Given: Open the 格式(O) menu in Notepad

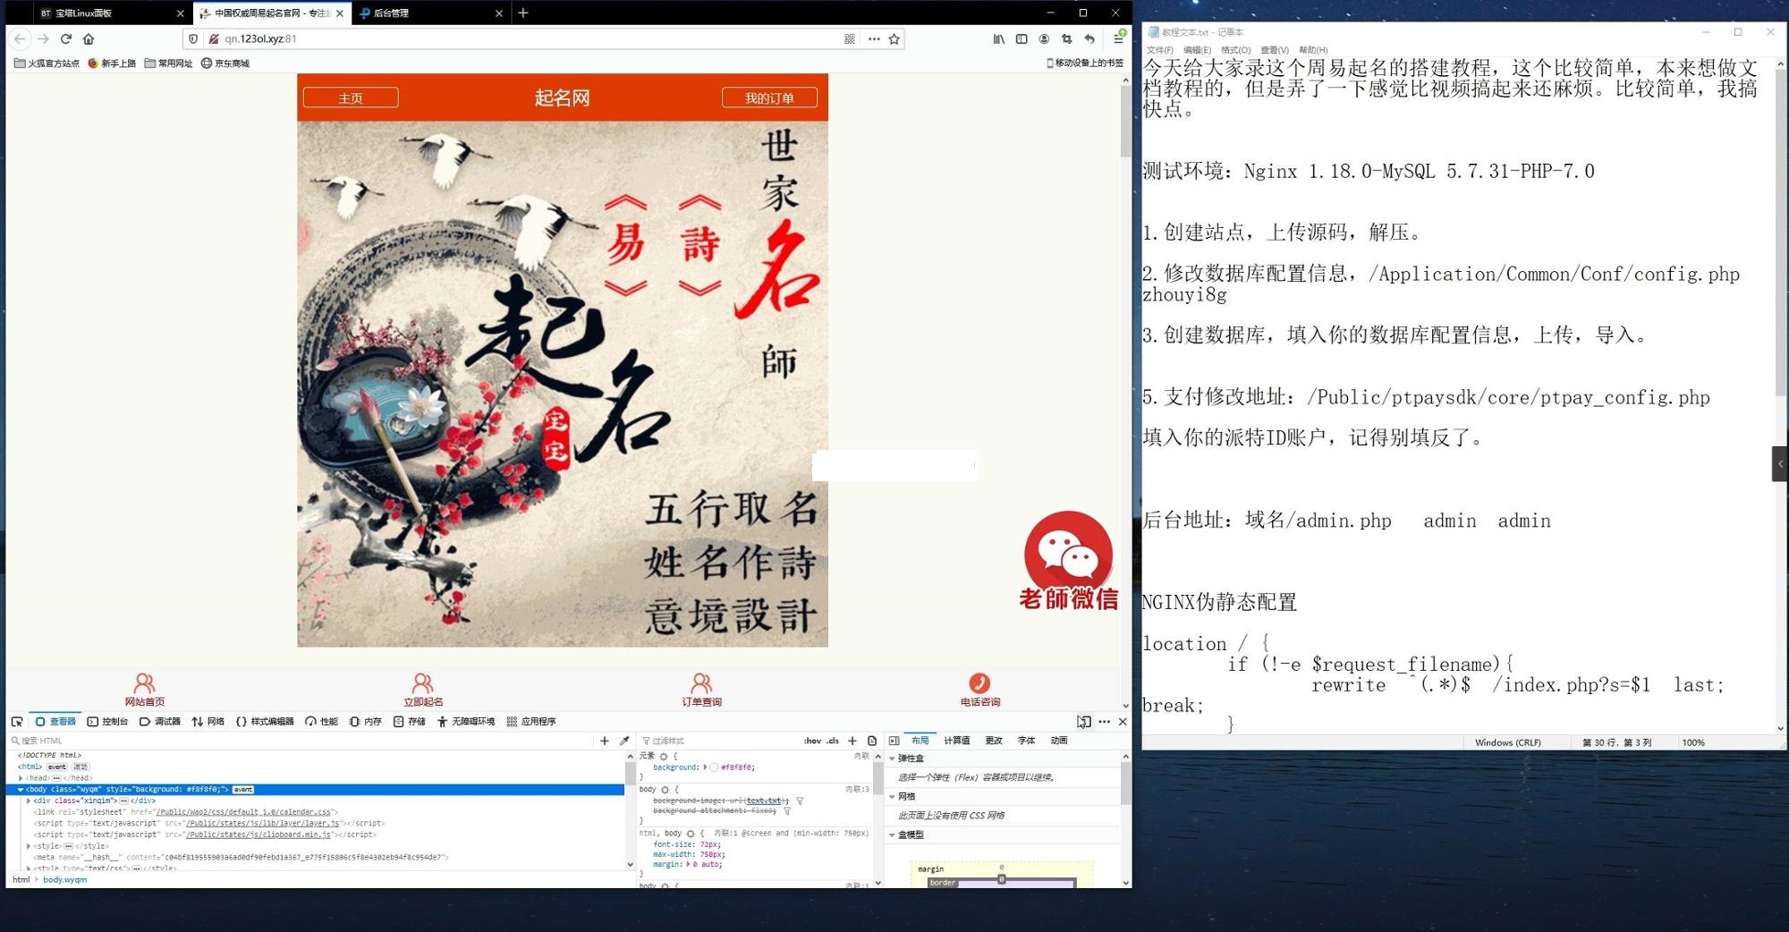Looking at the screenshot, I should [x=1235, y=50].
